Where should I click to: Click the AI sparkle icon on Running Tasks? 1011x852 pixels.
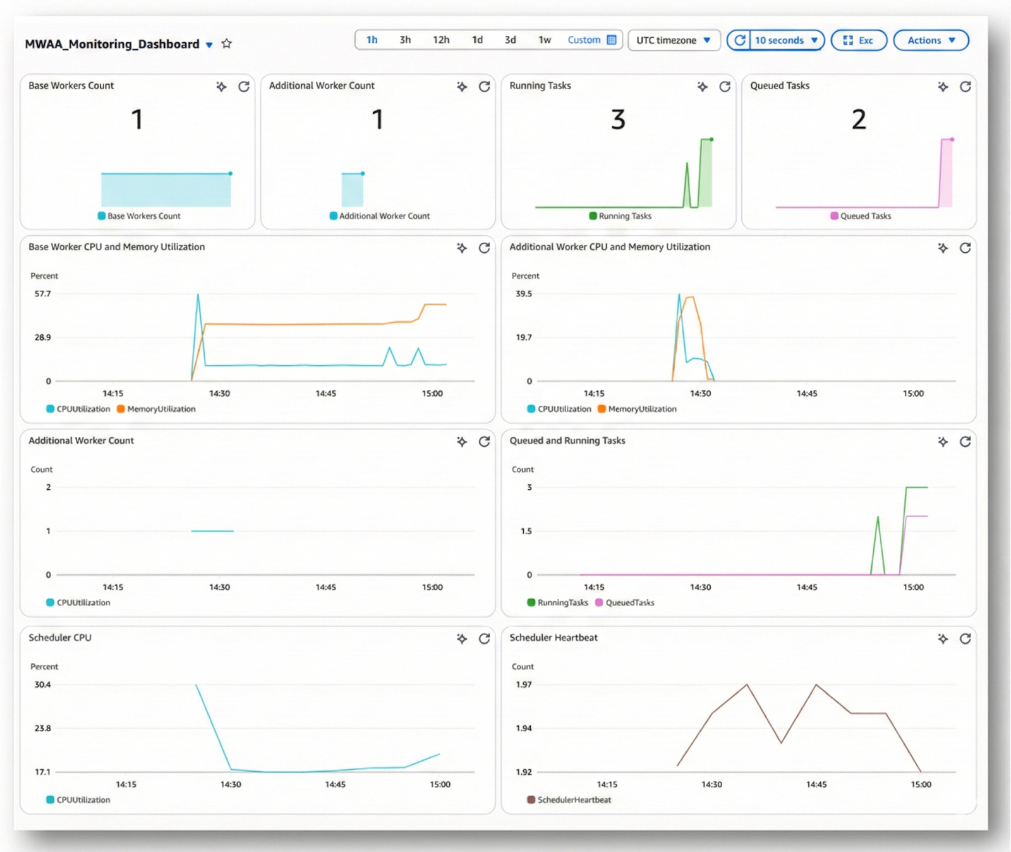(702, 87)
